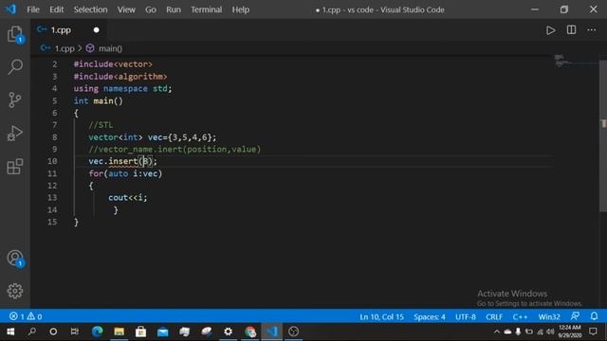Click the code minimap preview

562,61
